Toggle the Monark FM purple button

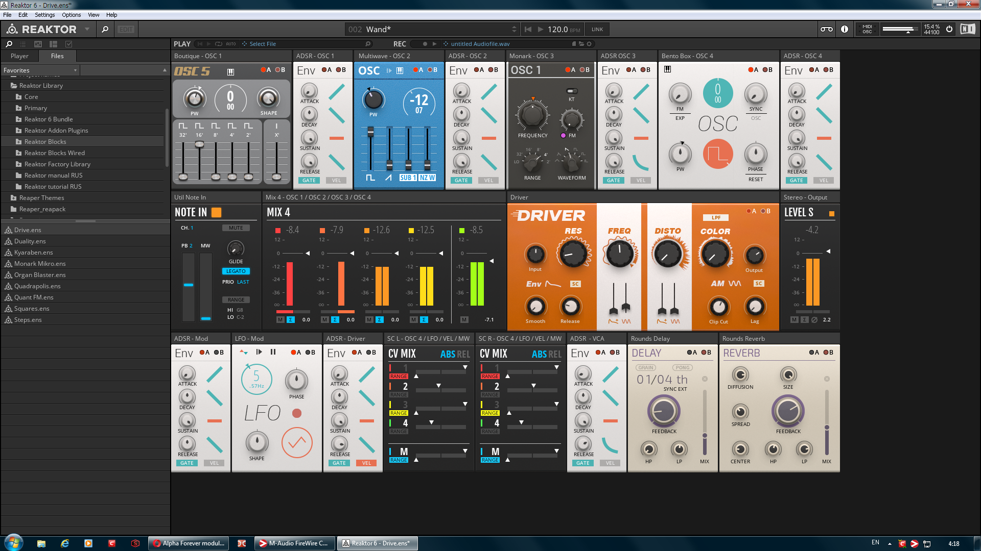(563, 136)
